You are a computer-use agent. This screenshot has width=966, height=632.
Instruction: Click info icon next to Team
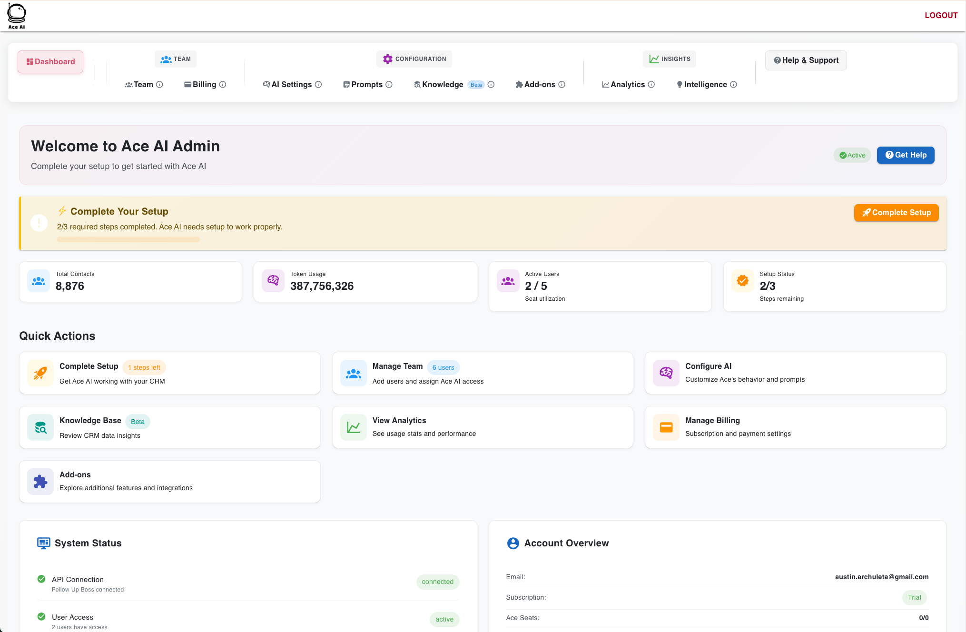point(160,85)
